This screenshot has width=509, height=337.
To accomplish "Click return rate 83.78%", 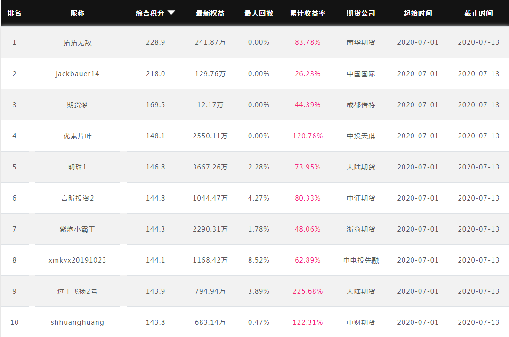I will (x=307, y=42).
